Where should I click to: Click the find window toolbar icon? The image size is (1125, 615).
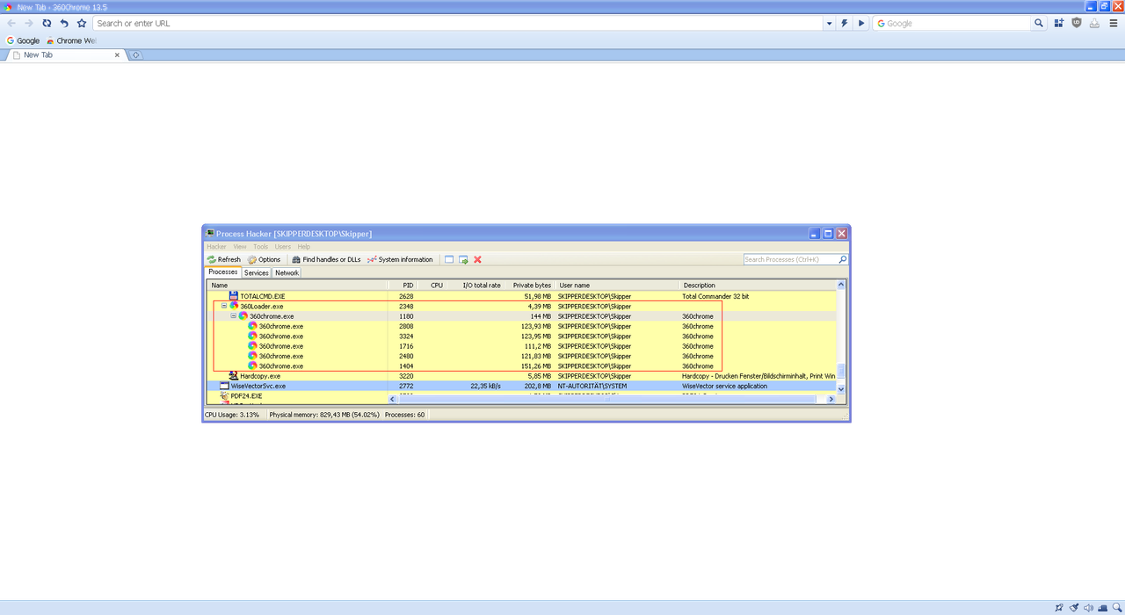(x=449, y=260)
